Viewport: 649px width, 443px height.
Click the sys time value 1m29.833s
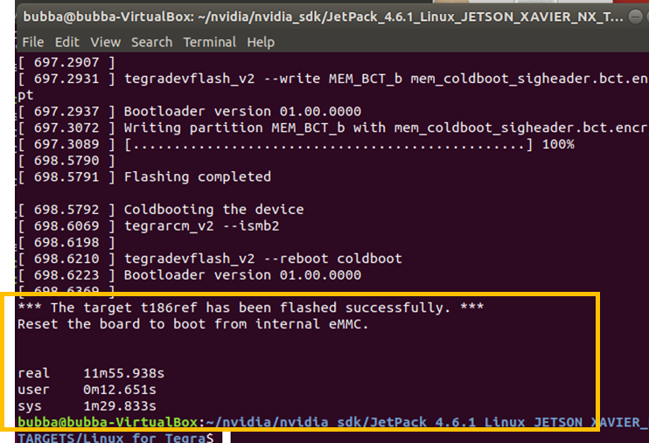coord(123,406)
